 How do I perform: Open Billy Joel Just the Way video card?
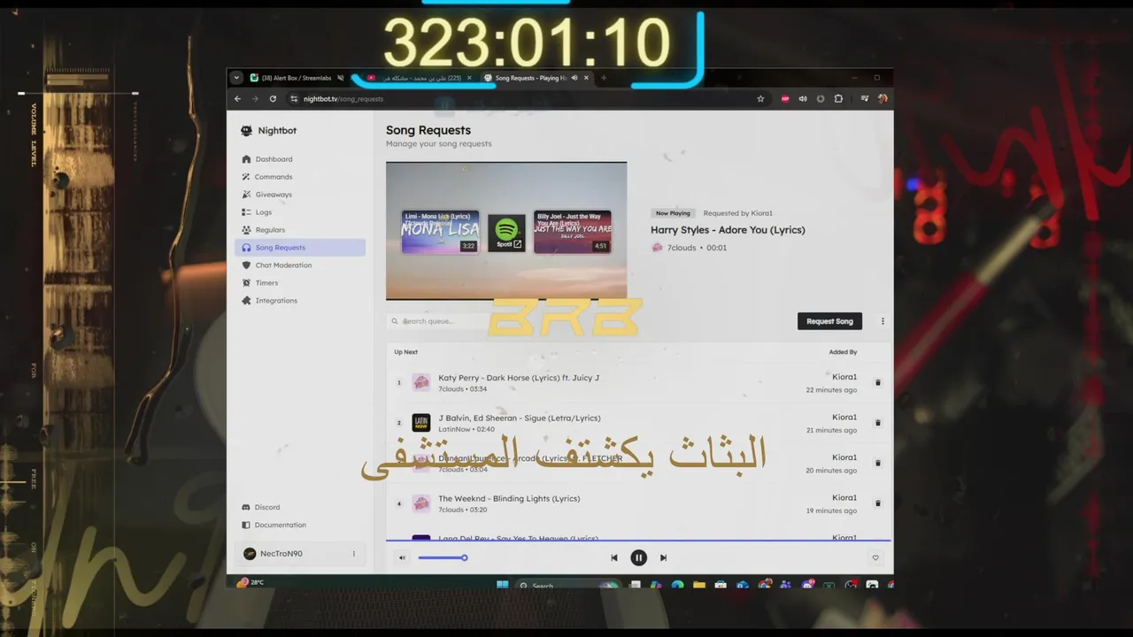[x=573, y=232]
